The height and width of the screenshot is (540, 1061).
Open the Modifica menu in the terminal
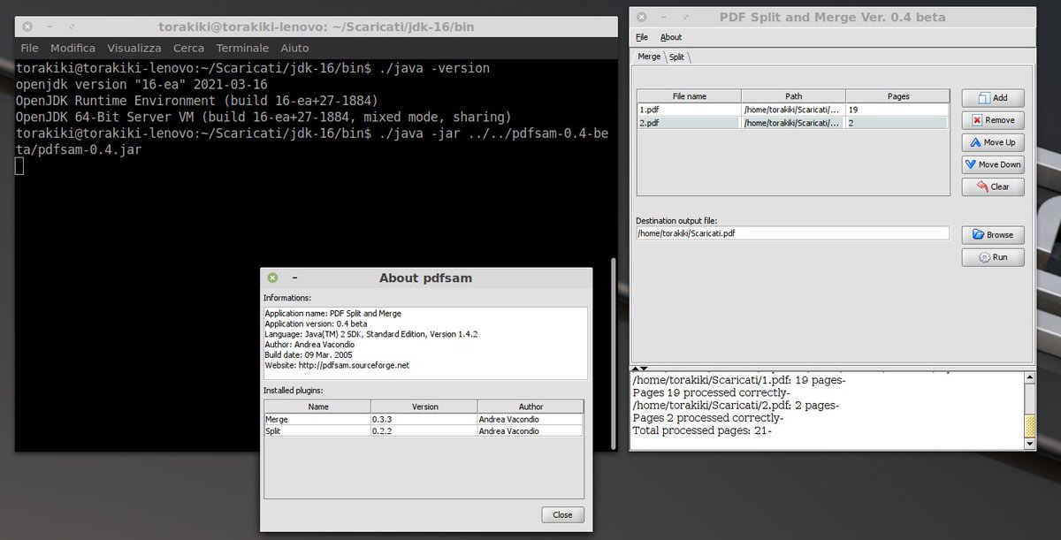(x=73, y=48)
